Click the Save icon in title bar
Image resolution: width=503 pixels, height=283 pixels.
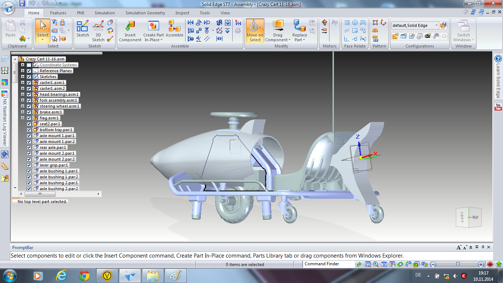(22, 3)
